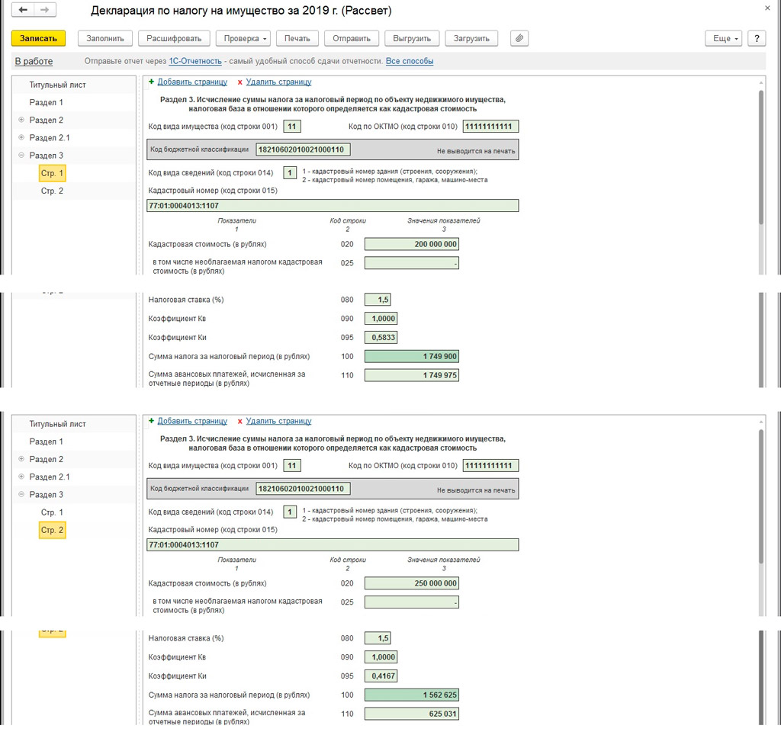Click the Расшифровать toolbar button

pyautogui.click(x=174, y=38)
